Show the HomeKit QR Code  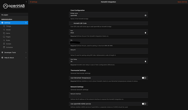108,23
